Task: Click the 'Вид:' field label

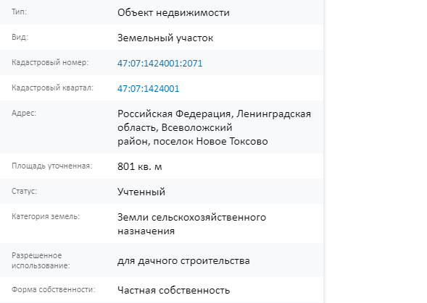Action: point(20,37)
